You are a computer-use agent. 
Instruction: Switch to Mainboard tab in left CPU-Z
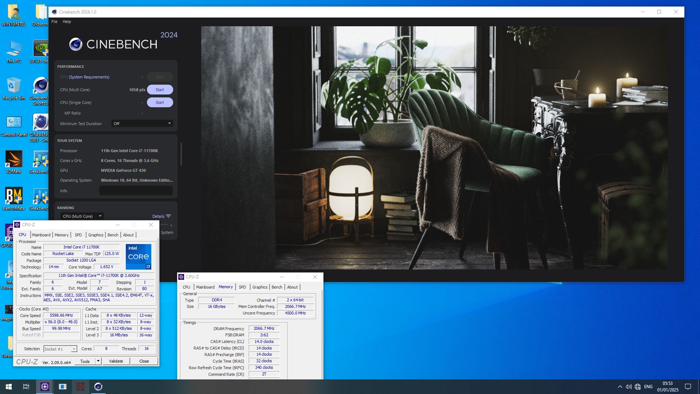pyautogui.click(x=41, y=235)
